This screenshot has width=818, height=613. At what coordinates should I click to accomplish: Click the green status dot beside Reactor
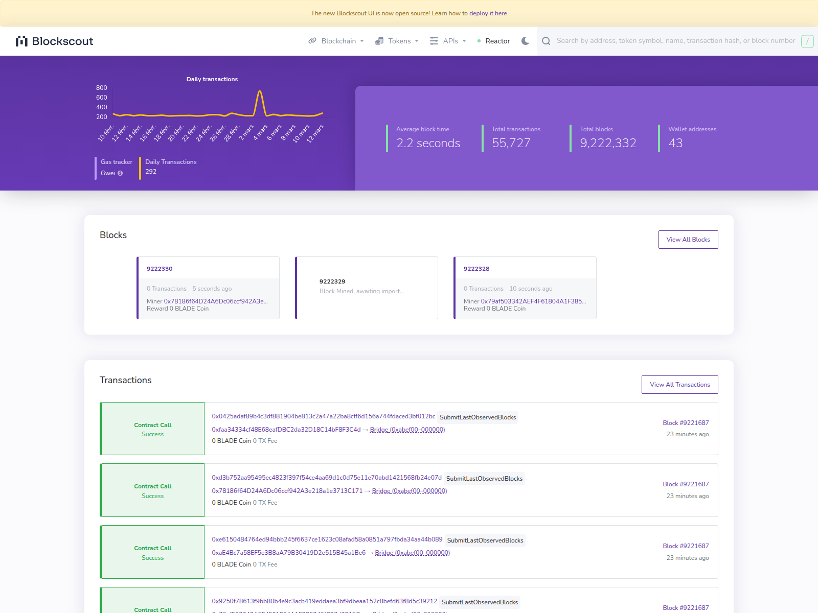[x=479, y=41]
